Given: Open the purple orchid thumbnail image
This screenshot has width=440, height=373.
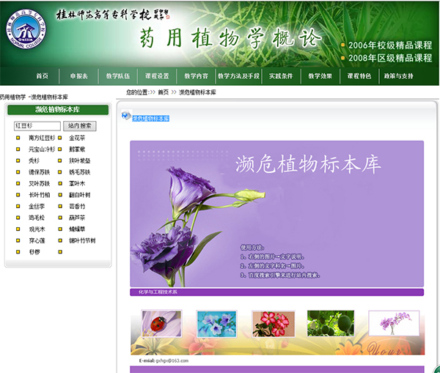Looking at the screenshot, I should 394,323.
